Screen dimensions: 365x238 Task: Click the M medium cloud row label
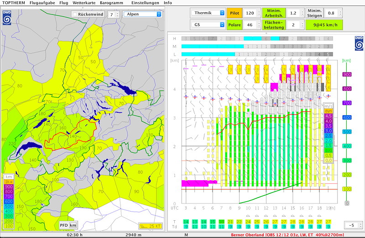pos(174,46)
